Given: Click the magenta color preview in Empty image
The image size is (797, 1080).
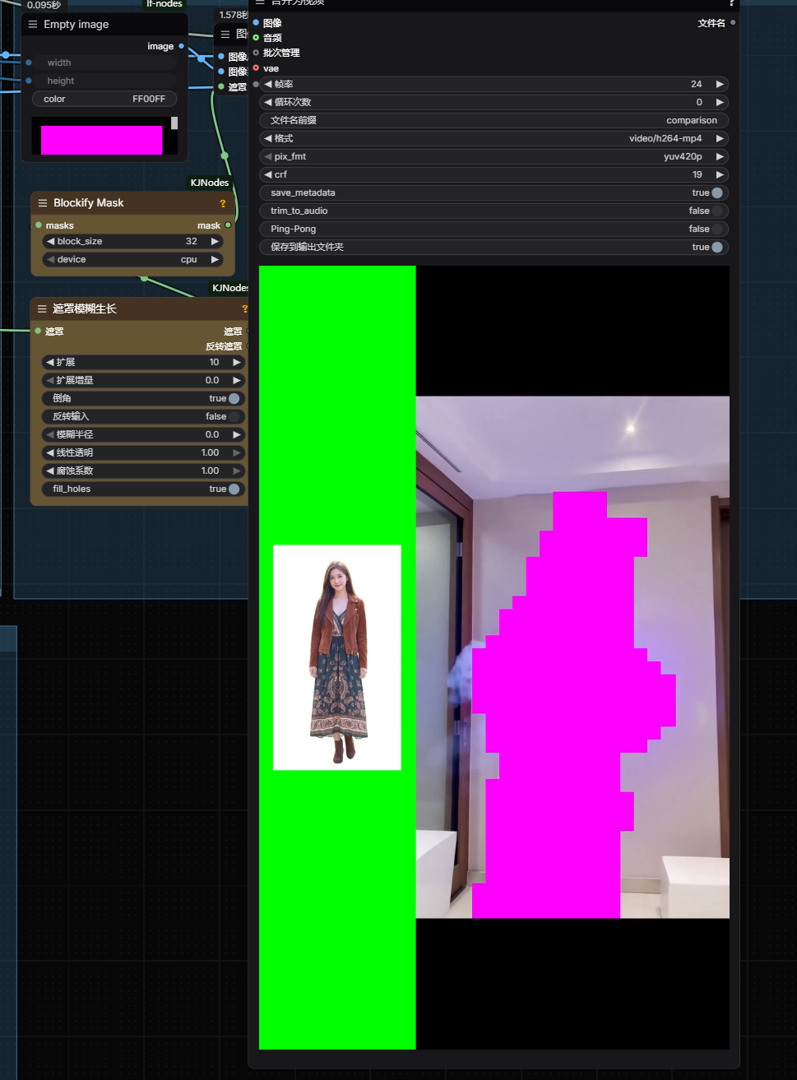Looking at the screenshot, I should point(101,140).
